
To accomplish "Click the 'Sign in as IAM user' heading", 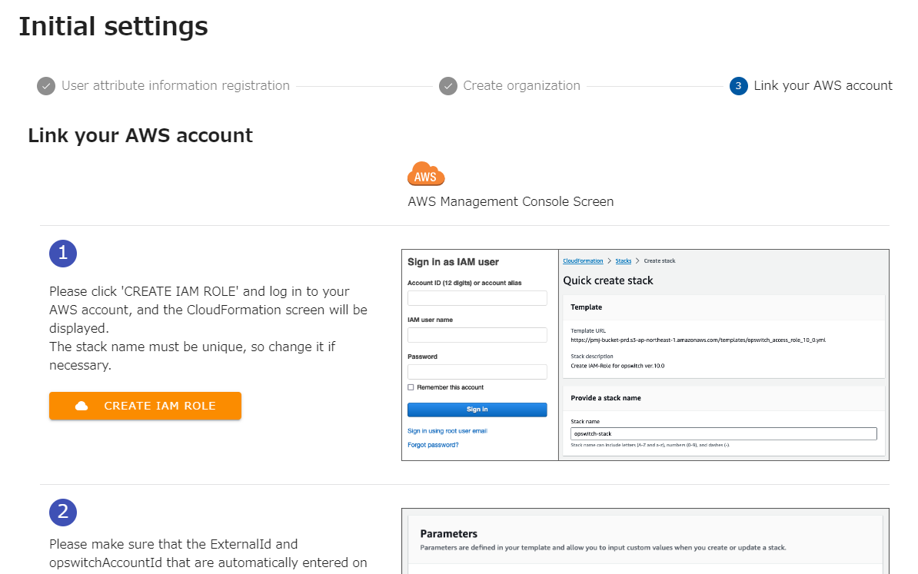I will 453,262.
